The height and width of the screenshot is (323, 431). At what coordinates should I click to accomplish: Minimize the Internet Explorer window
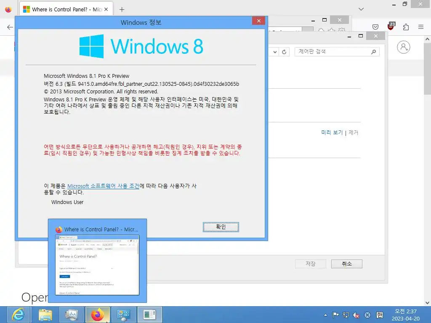(x=313, y=20)
